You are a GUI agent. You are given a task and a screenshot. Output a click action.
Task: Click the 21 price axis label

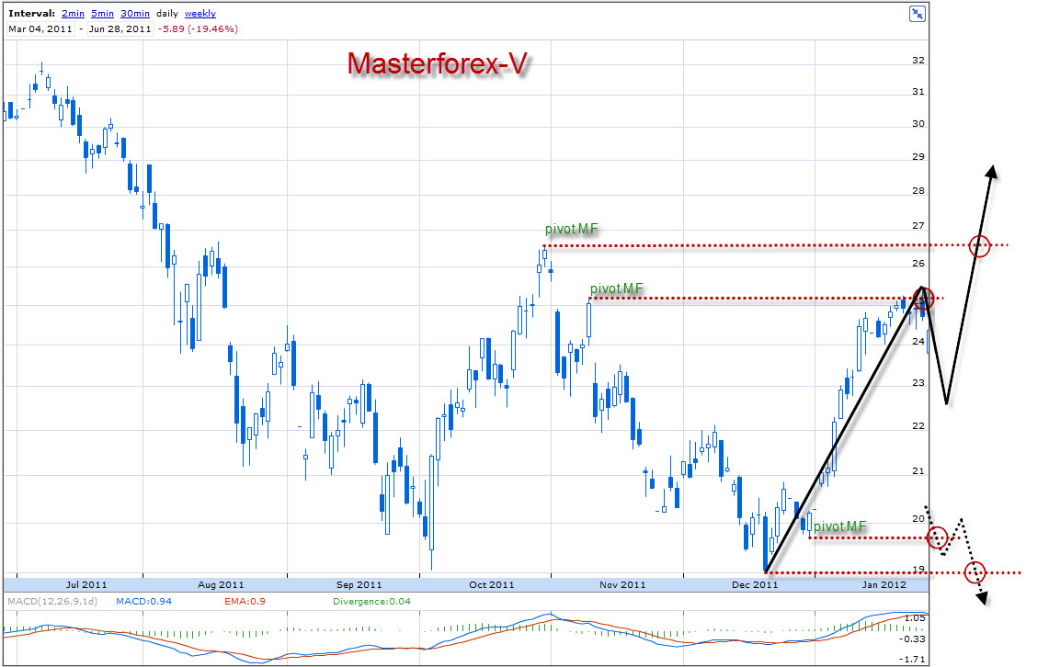pos(918,471)
